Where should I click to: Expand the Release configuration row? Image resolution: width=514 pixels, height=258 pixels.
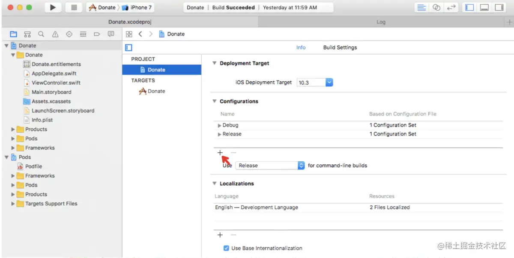tap(220, 134)
